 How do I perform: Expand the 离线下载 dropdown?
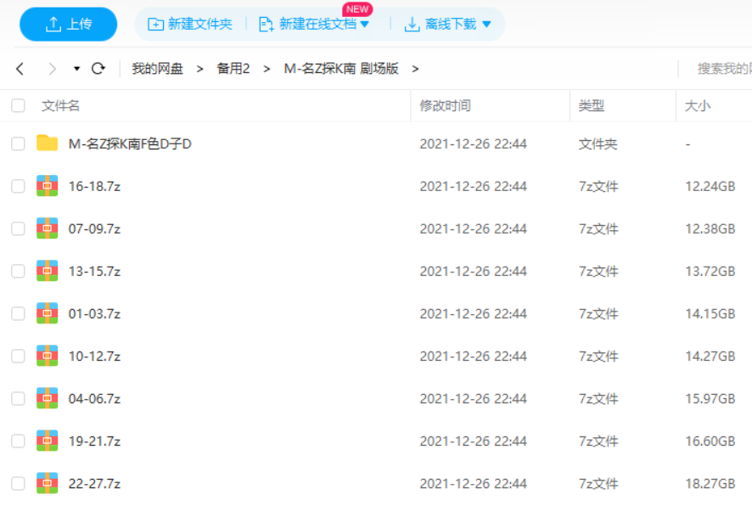pos(487,24)
